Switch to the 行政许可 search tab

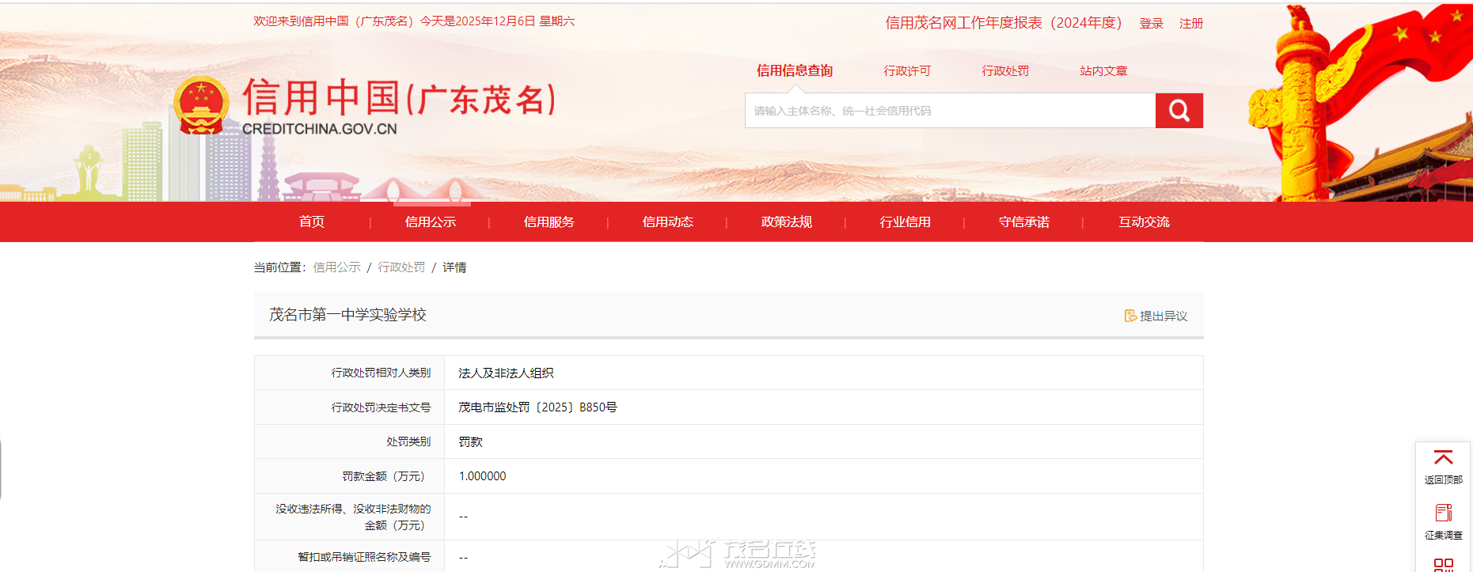point(907,71)
